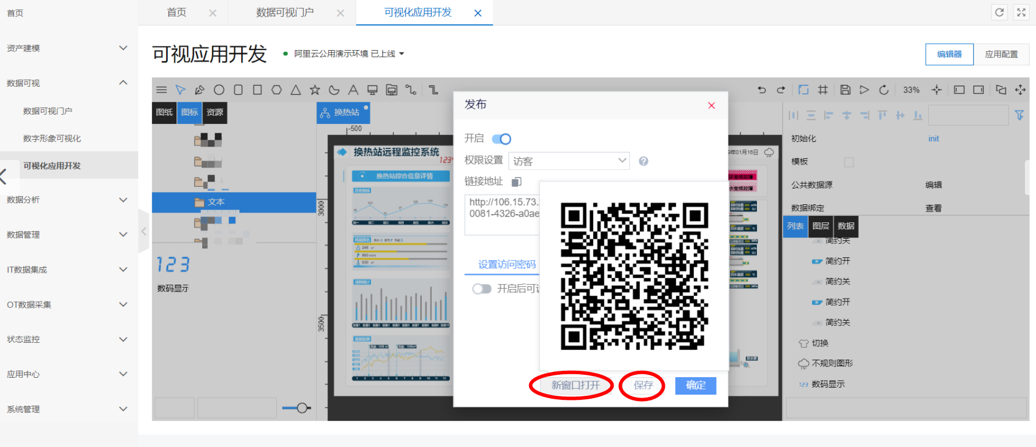Viewport: 1036px width, 447px height.
Task: Select the text A tool
Action: [x=353, y=90]
